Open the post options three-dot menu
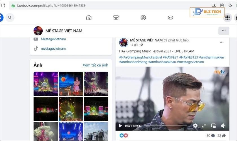This screenshot has width=237, height=141. 221,42
